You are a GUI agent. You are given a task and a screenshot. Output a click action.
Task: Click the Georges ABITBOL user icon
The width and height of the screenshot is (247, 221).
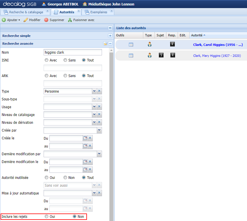coord(43,4)
